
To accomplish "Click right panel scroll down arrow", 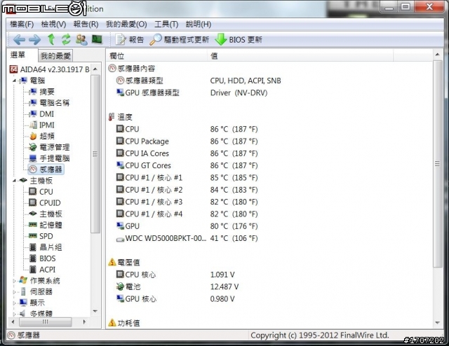I will 437,323.
